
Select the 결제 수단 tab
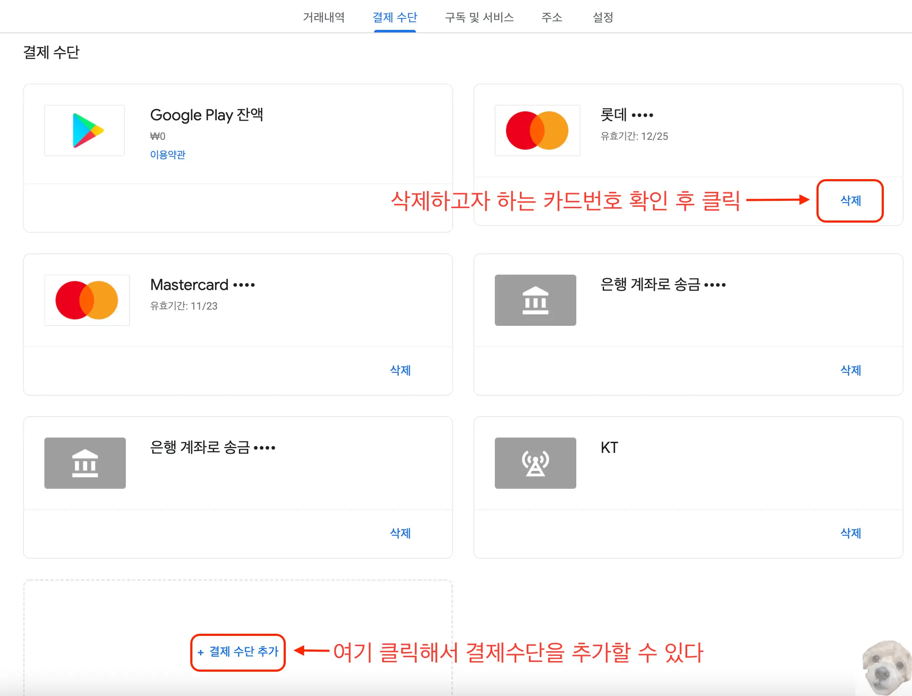coord(394,17)
